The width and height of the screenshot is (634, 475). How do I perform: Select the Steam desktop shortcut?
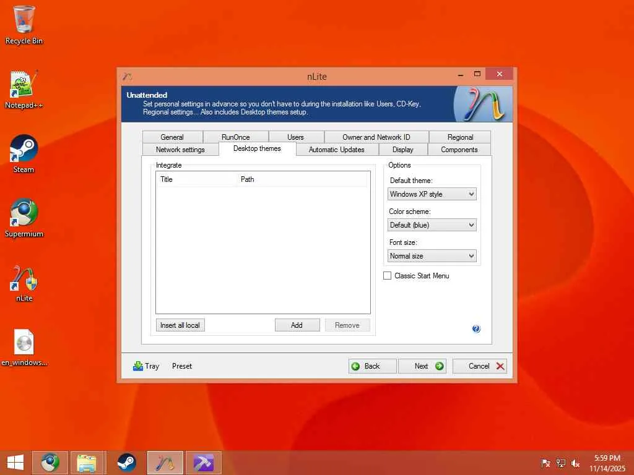(24, 154)
